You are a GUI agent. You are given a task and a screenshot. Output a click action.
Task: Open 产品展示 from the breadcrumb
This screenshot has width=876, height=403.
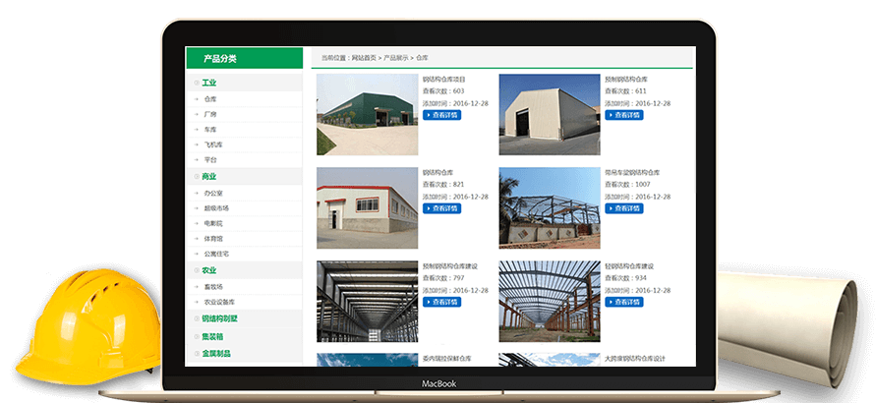395,59
